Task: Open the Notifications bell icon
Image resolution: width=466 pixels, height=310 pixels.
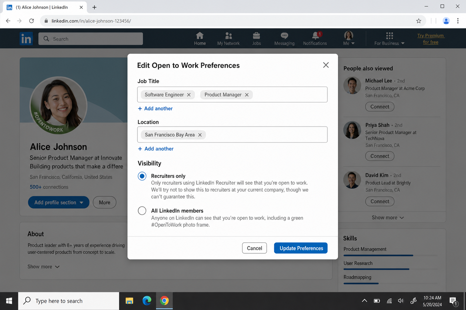Action: point(315,39)
